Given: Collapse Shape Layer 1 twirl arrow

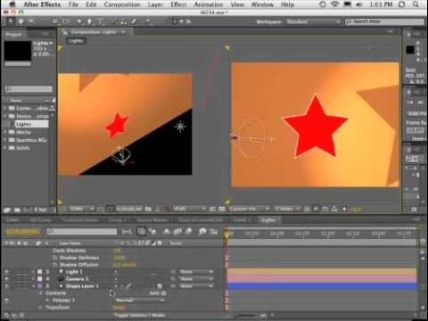Looking at the screenshot, I should (x=34, y=286).
